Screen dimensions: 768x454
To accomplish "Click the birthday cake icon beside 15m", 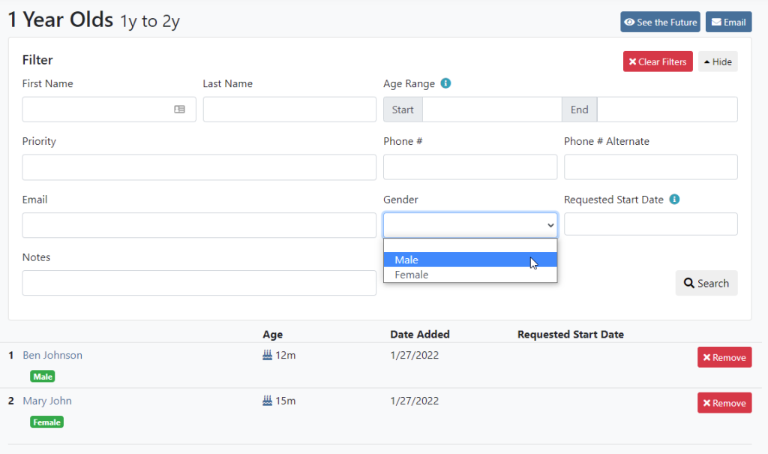I will click(267, 401).
